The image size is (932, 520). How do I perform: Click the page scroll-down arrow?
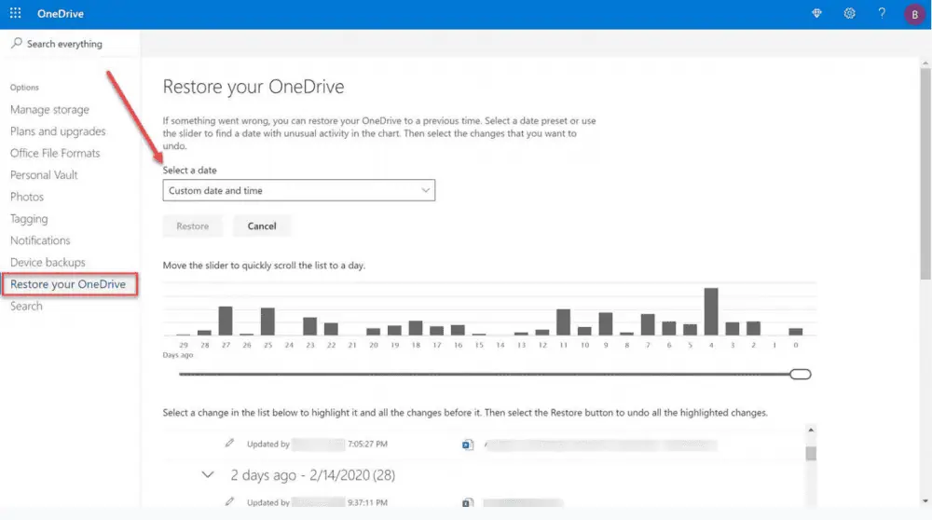925,501
